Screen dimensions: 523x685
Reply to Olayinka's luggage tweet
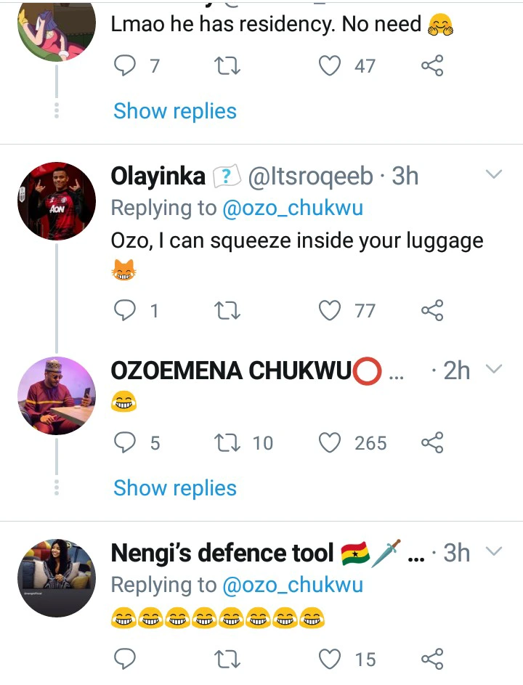tap(126, 311)
